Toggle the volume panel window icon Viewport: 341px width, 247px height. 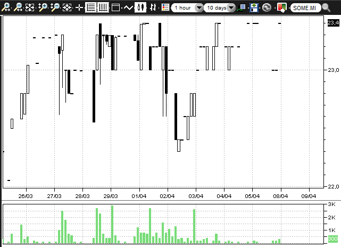(x=115, y=7)
